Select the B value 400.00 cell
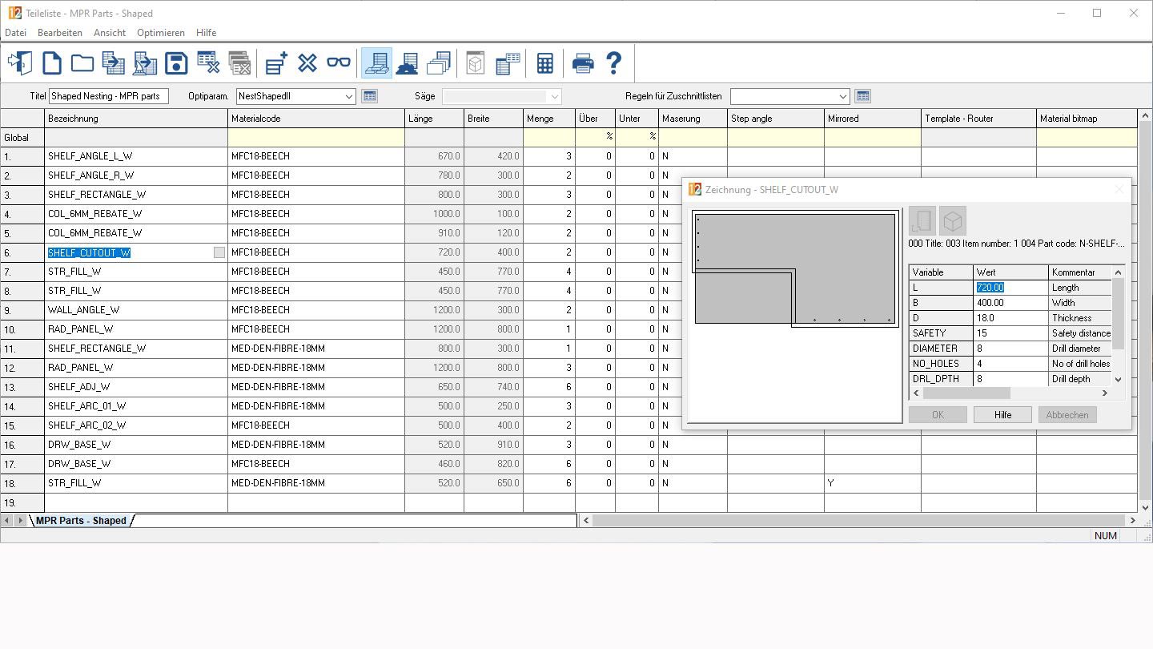The image size is (1153, 649). pyautogui.click(x=1010, y=303)
